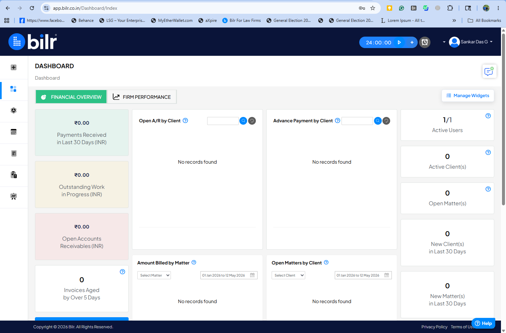506x333 pixels.
Task: Click Manage Widgets button
Action: (468, 95)
